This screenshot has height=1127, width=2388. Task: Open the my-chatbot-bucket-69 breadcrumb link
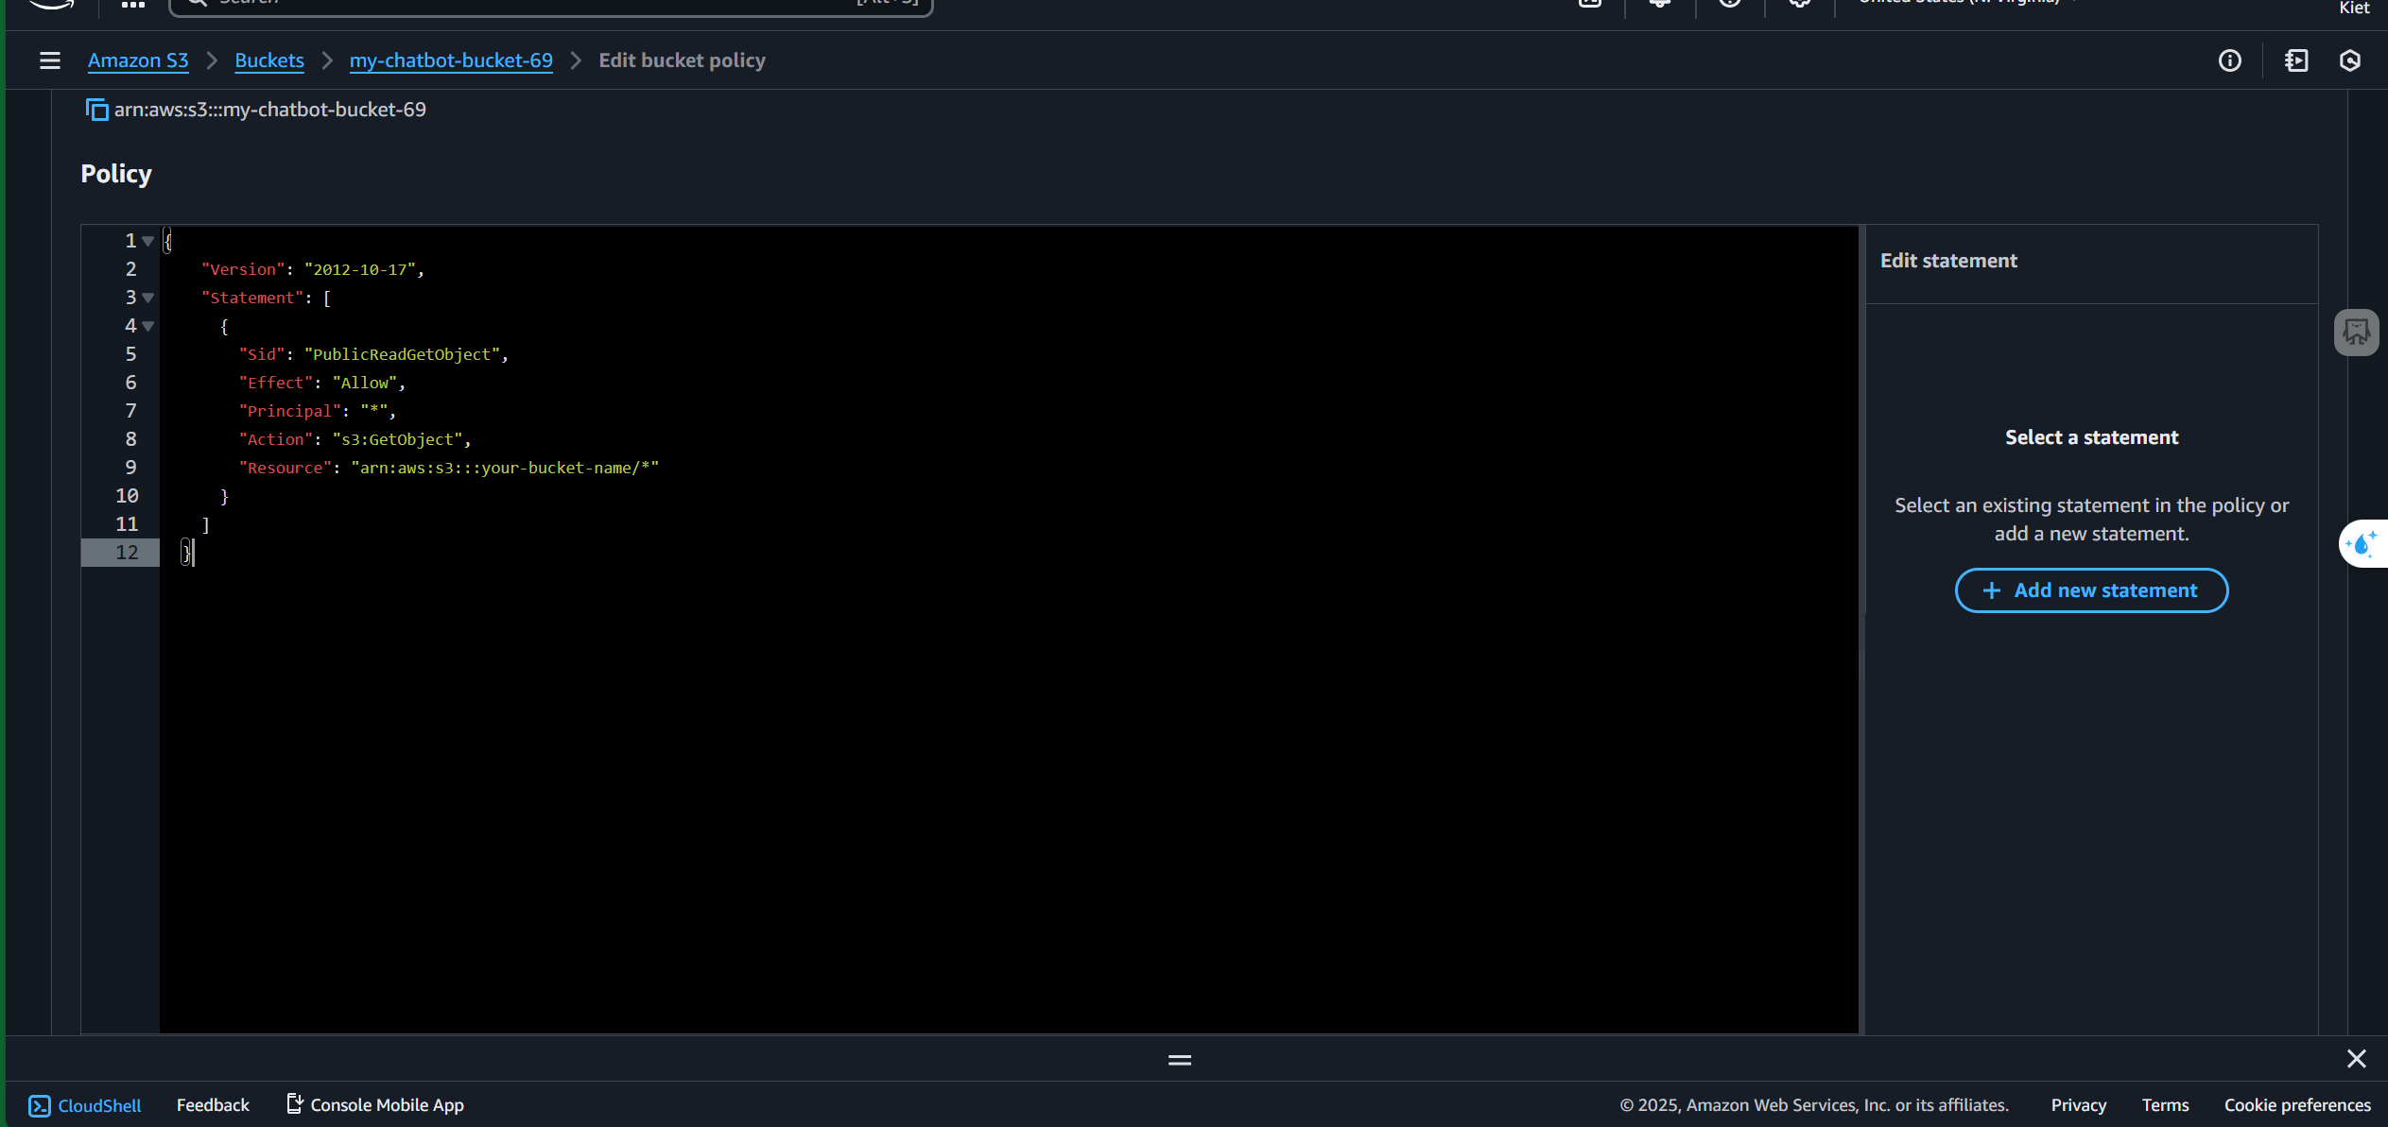coord(451,60)
